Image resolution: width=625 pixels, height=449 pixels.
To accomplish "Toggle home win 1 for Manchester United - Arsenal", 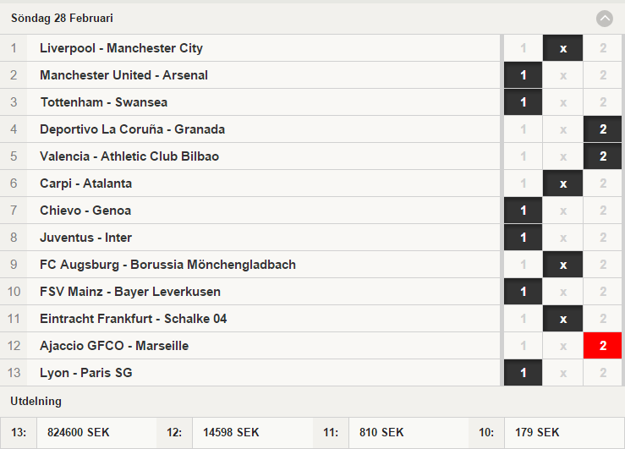I will click(x=523, y=75).
